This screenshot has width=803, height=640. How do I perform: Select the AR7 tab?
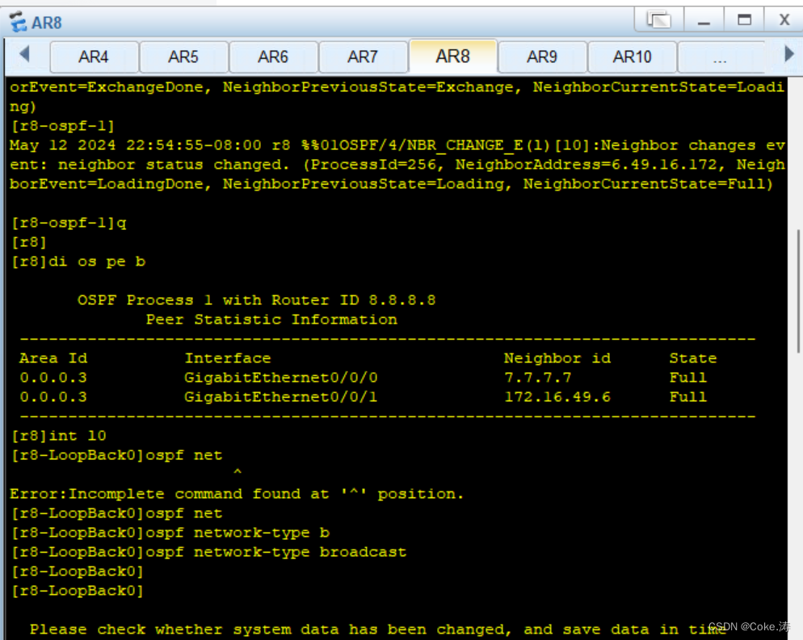pyautogui.click(x=363, y=56)
